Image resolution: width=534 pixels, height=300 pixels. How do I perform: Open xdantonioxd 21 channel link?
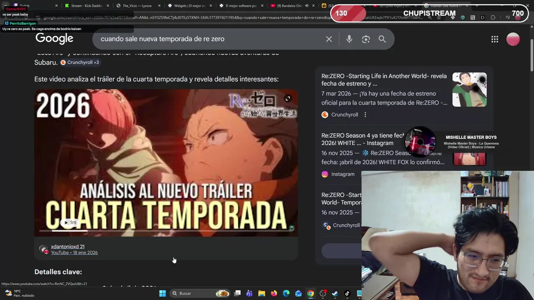[x=68, y=247]
